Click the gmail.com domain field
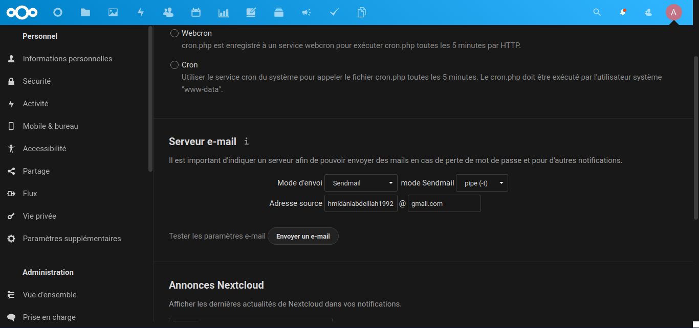This screenshot has width=699, height=328. 444,203
